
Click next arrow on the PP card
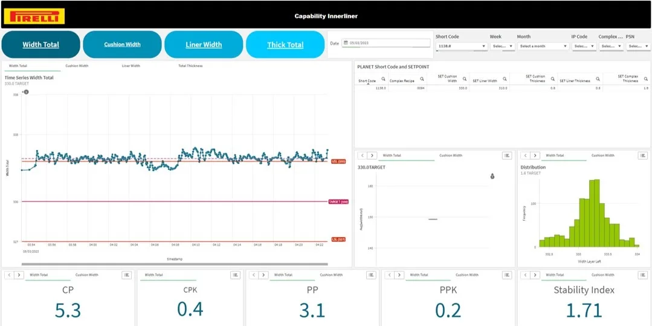263,275
